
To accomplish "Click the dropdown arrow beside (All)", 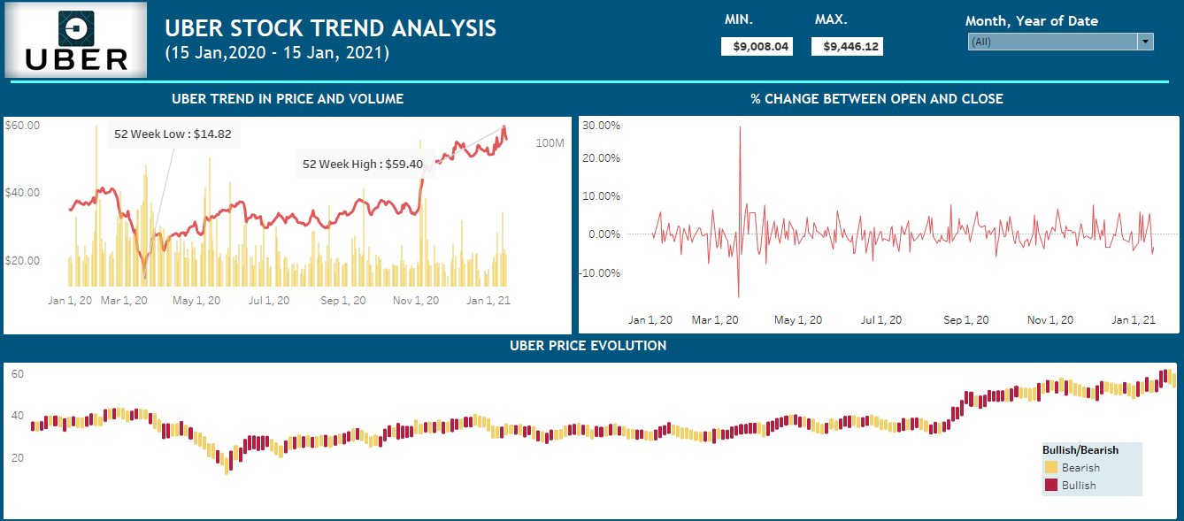I will tap(1145, 41).
